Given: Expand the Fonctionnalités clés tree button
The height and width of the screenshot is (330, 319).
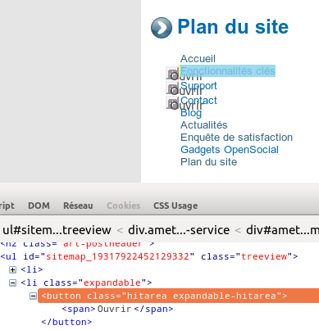Looking at the screenshot, I should point(172,74).
